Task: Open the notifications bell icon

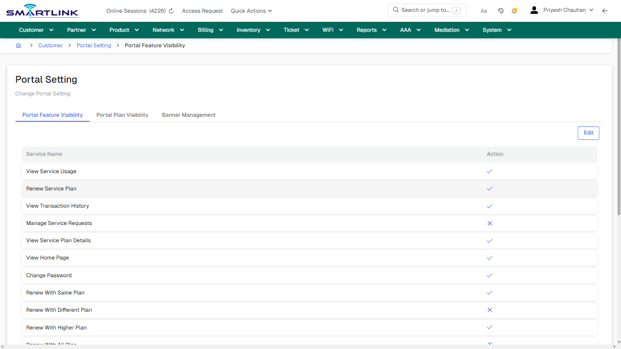Action: (x=514, y=10)
